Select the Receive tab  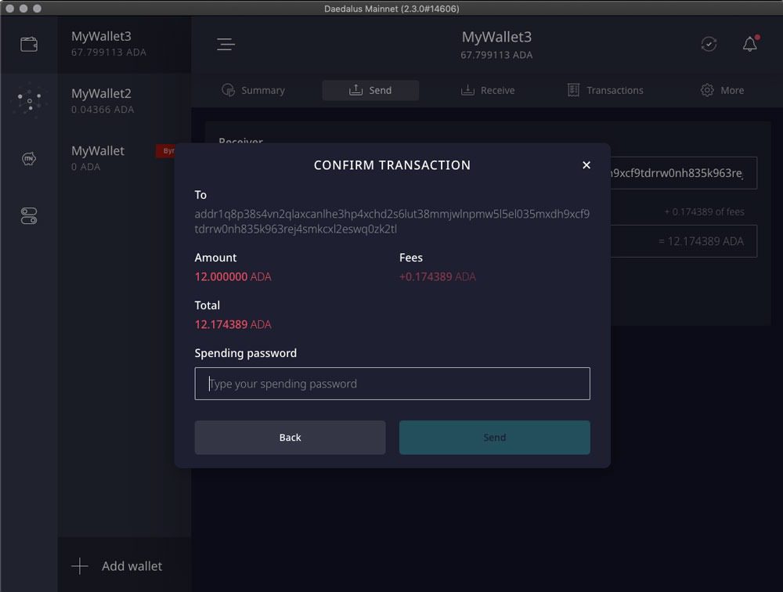[x=487, y=90]
